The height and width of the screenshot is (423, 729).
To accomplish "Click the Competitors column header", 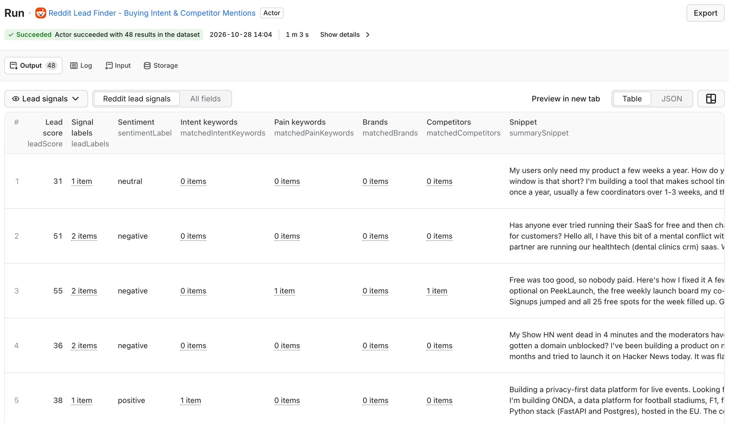I will click(463, 127).
